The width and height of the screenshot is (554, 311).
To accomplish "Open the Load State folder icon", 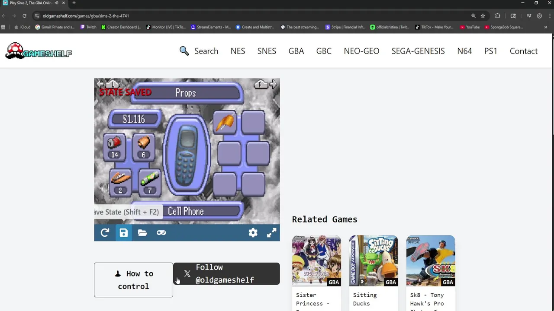I will [x=142, y=233].
